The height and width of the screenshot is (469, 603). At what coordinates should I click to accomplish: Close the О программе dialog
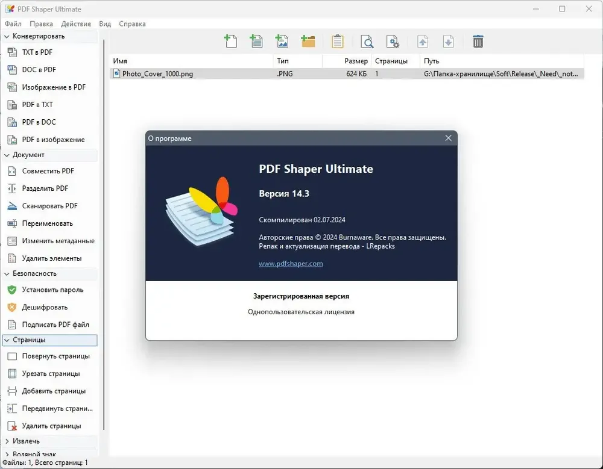click(x=449, y=138)
